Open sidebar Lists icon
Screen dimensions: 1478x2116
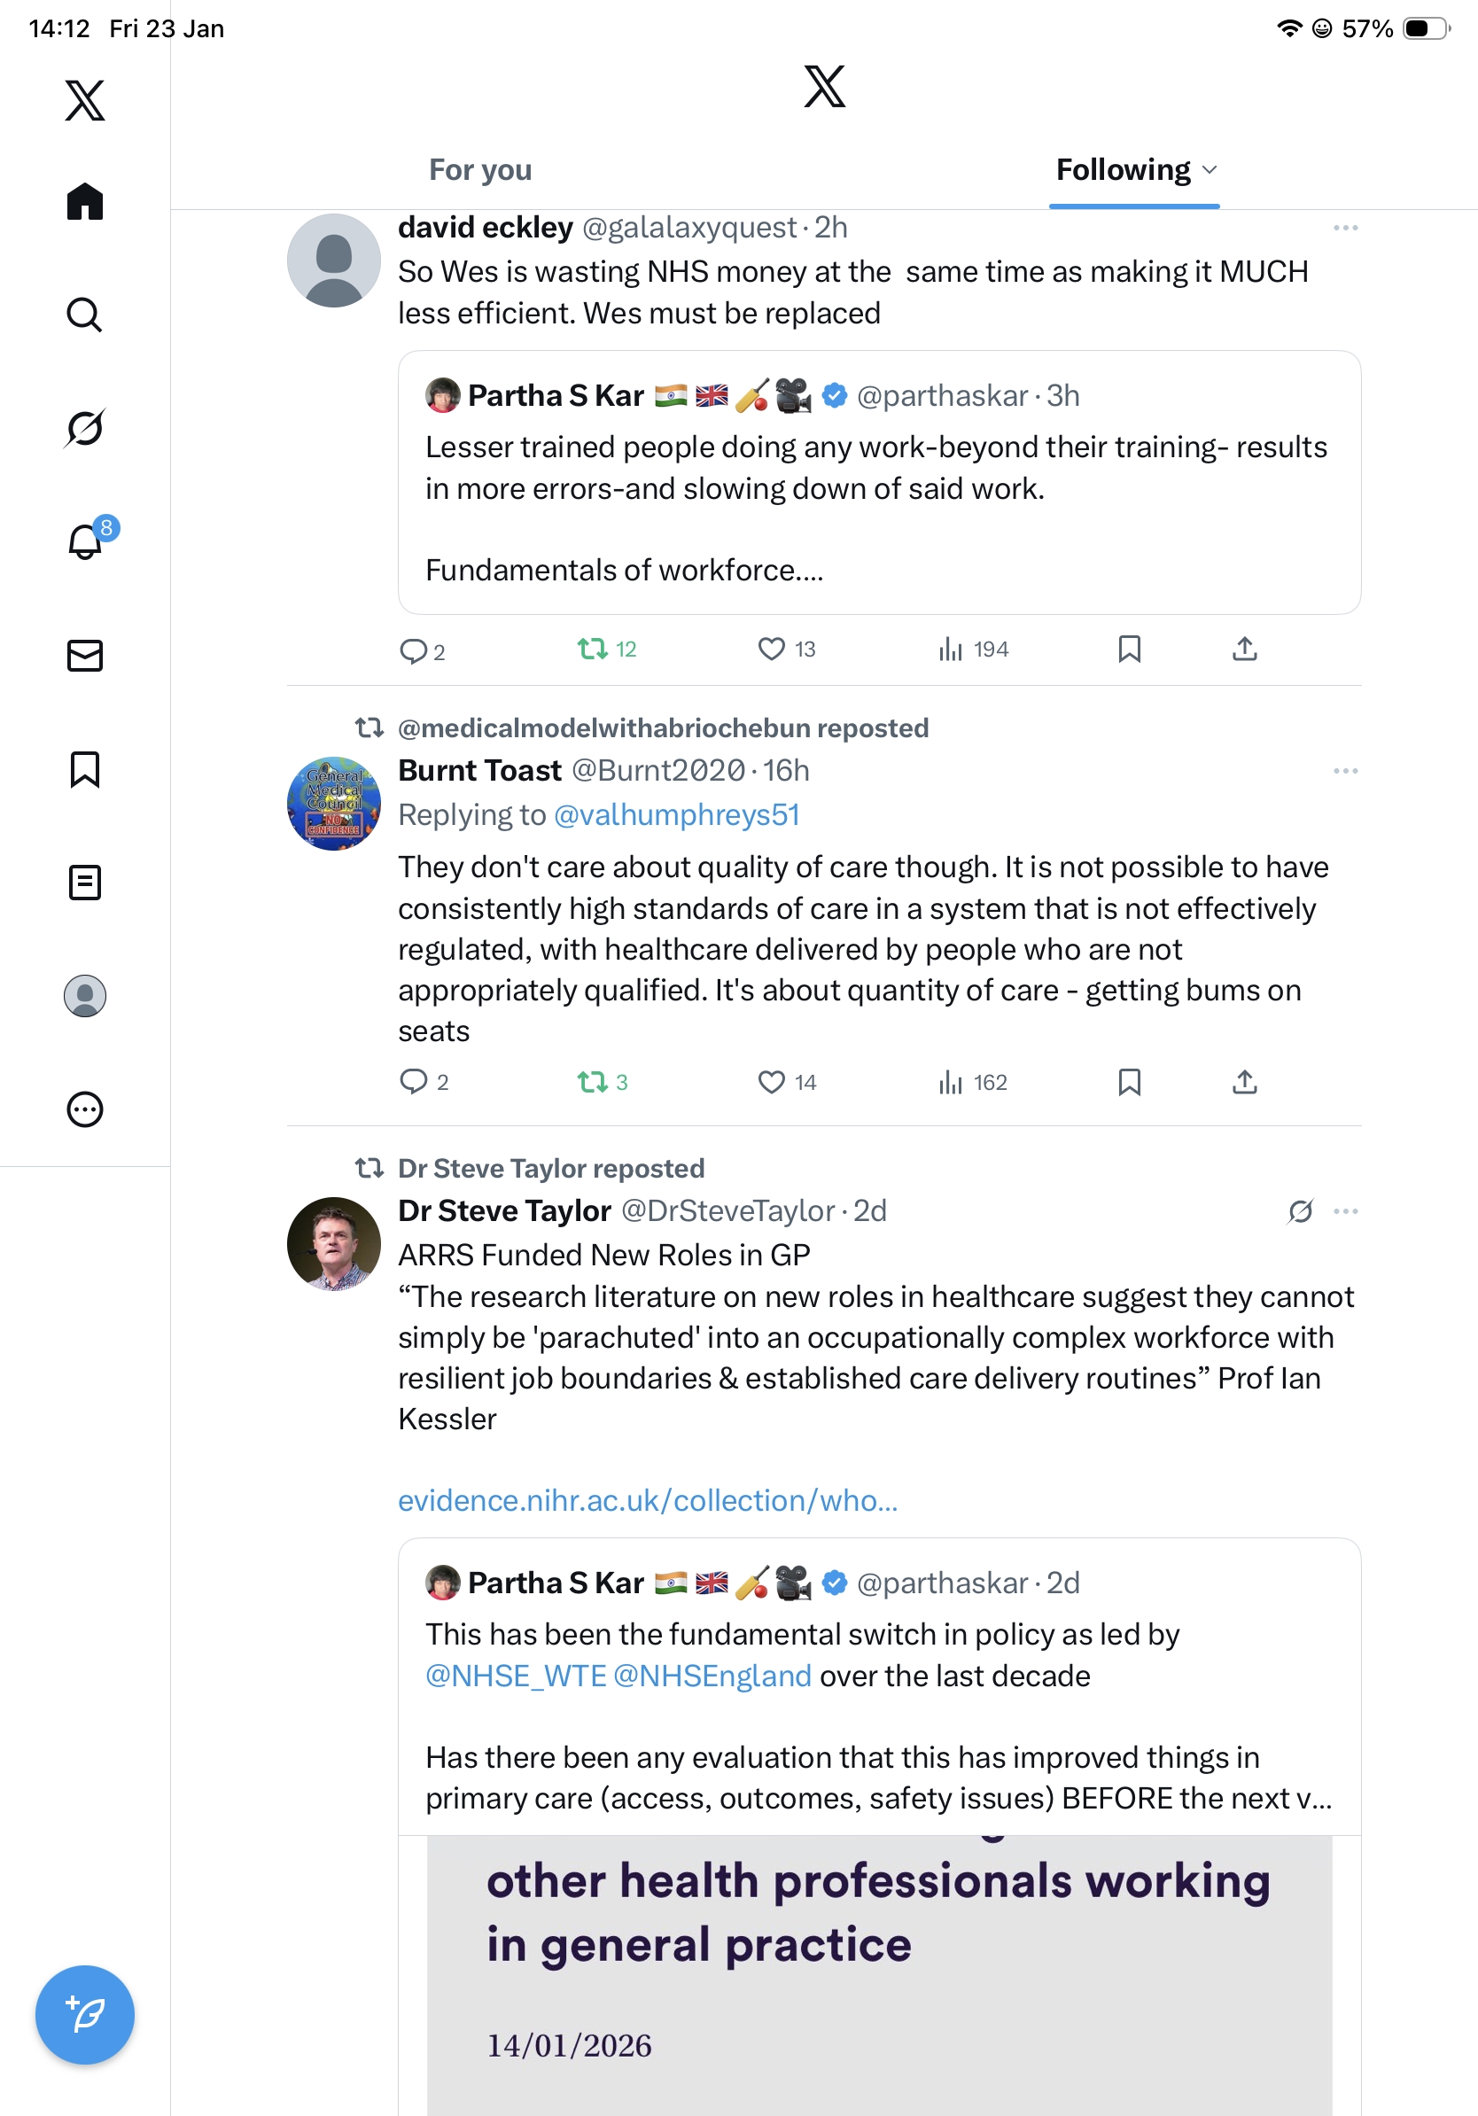85,882
